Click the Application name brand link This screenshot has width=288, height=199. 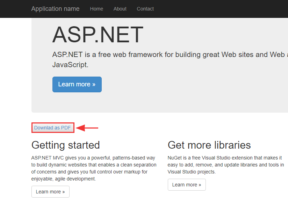(55, 9)
